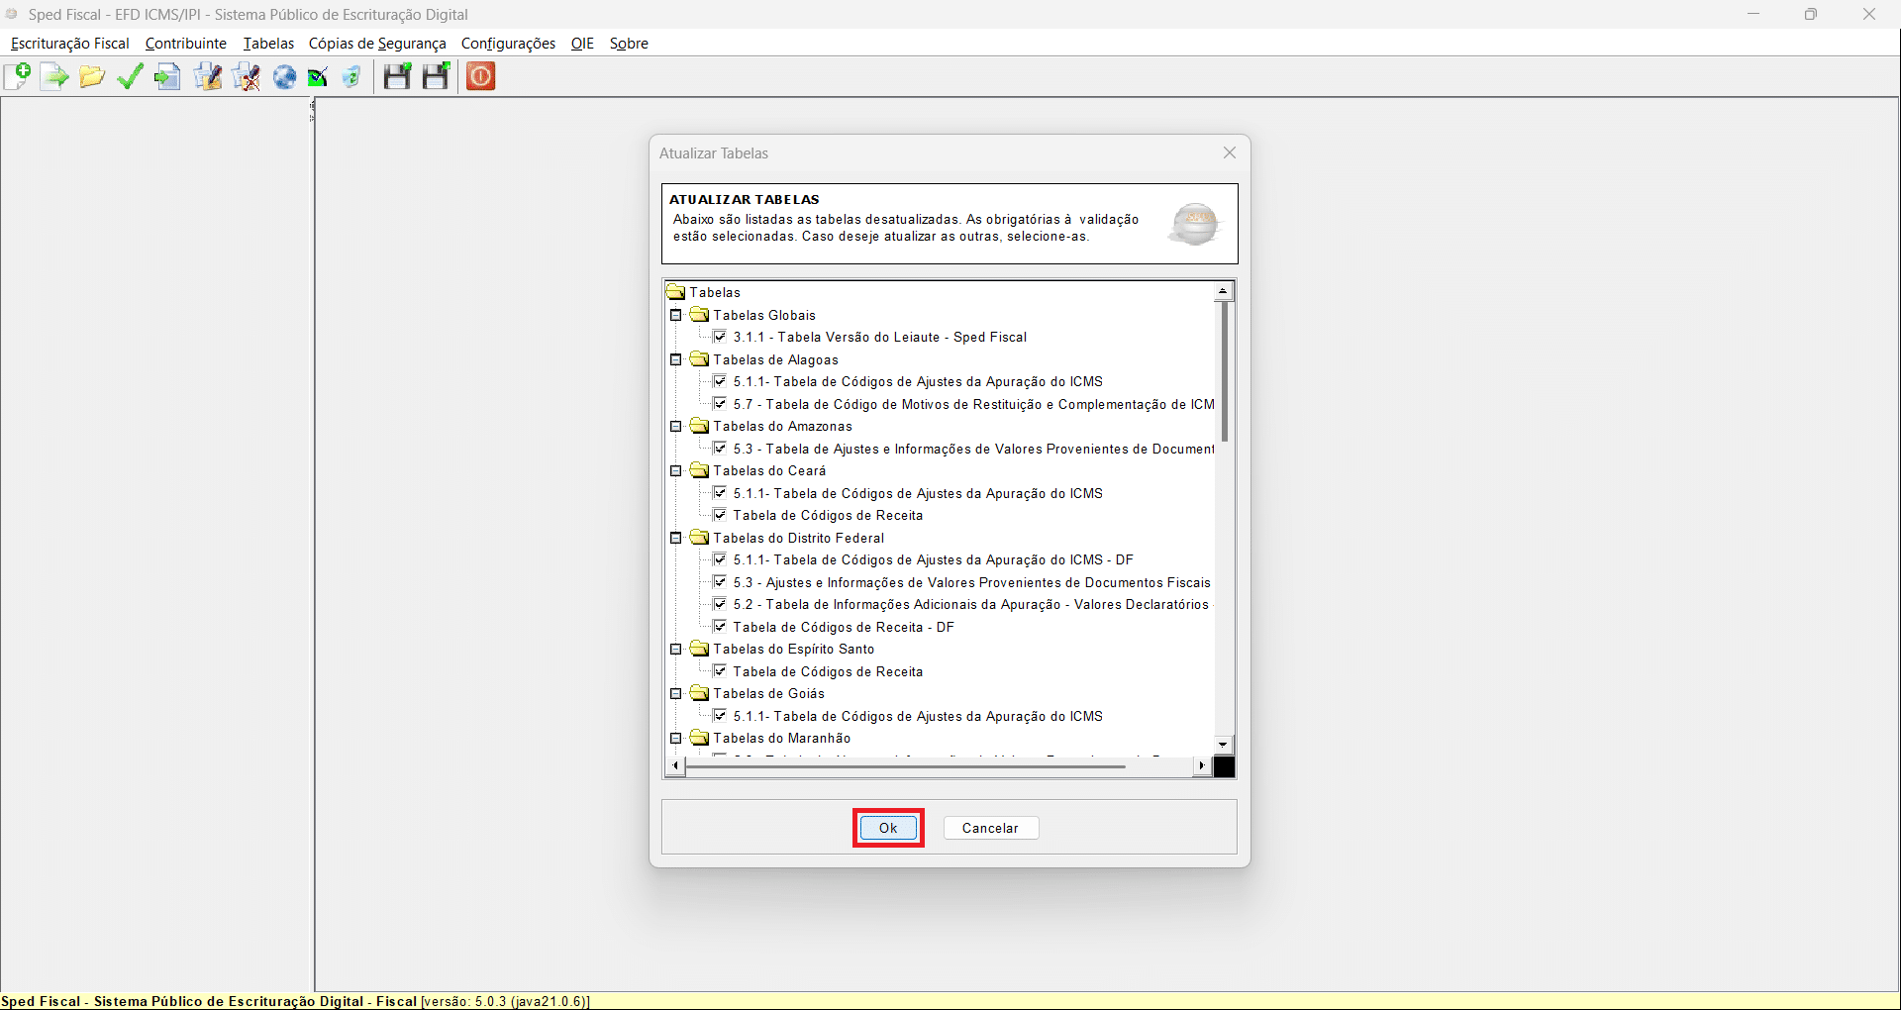This screenshot has width=1901, height=1010.
Task: Toggle Ceará Tabela de Códigos de Receita checkbox
Action: [x=720, y=515]
